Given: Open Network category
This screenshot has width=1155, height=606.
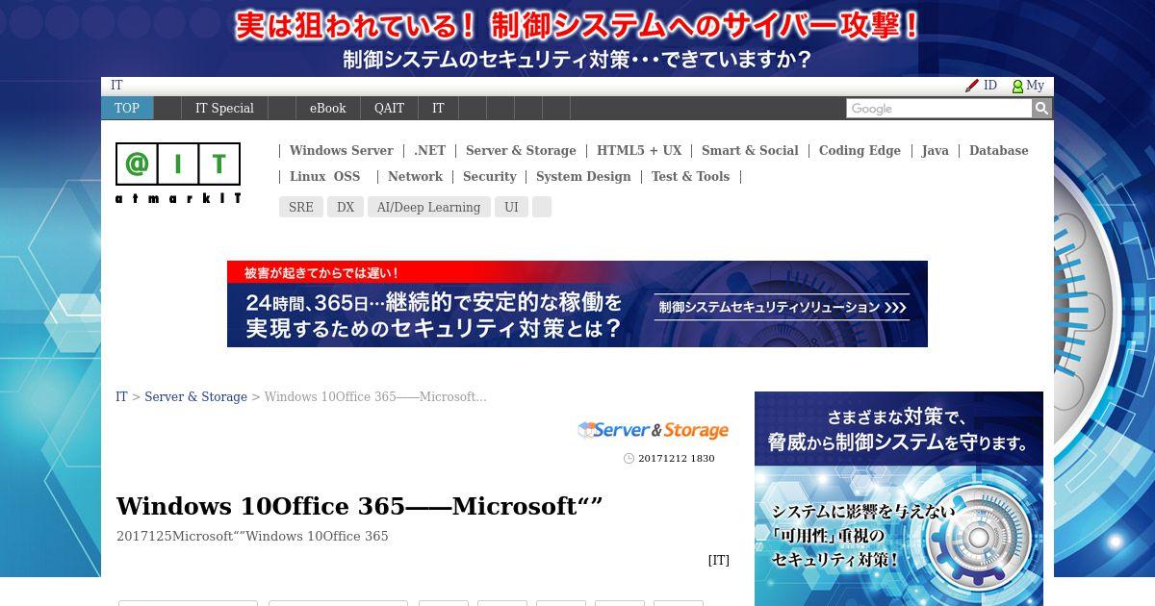Looking at the screenshot, I should click(415, 176).
